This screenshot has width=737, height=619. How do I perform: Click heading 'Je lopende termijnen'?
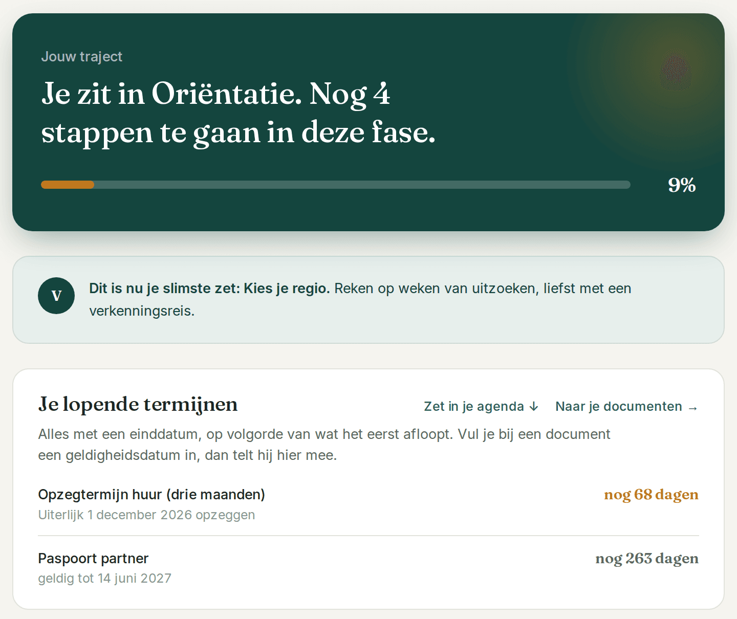pyautogui.click(x=138, y=404)
